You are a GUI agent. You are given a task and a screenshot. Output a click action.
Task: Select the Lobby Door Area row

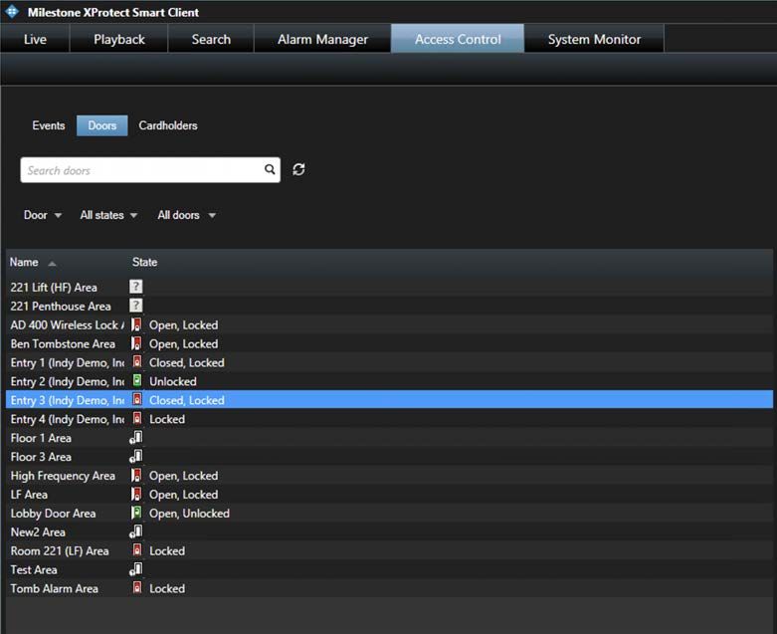389,513
